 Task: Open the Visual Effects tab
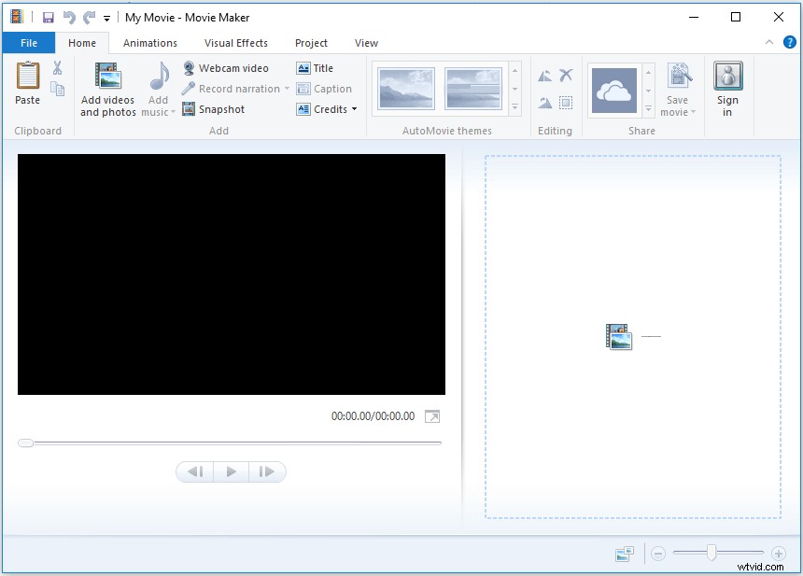tap(235, 42)
